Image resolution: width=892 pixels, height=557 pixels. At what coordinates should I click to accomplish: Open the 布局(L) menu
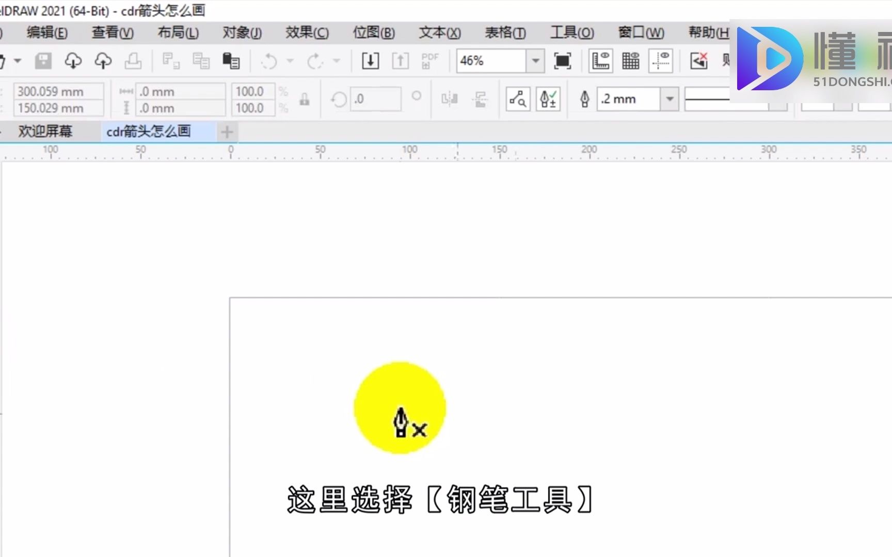coord(178,32)
